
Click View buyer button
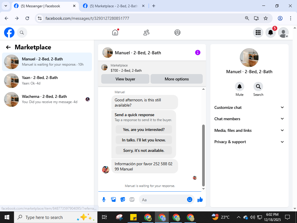tap(125, 79)
